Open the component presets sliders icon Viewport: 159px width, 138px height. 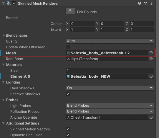click(145, 3)
